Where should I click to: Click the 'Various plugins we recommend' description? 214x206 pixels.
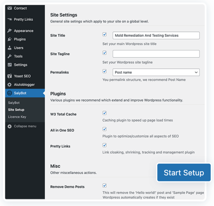point(117,100)
